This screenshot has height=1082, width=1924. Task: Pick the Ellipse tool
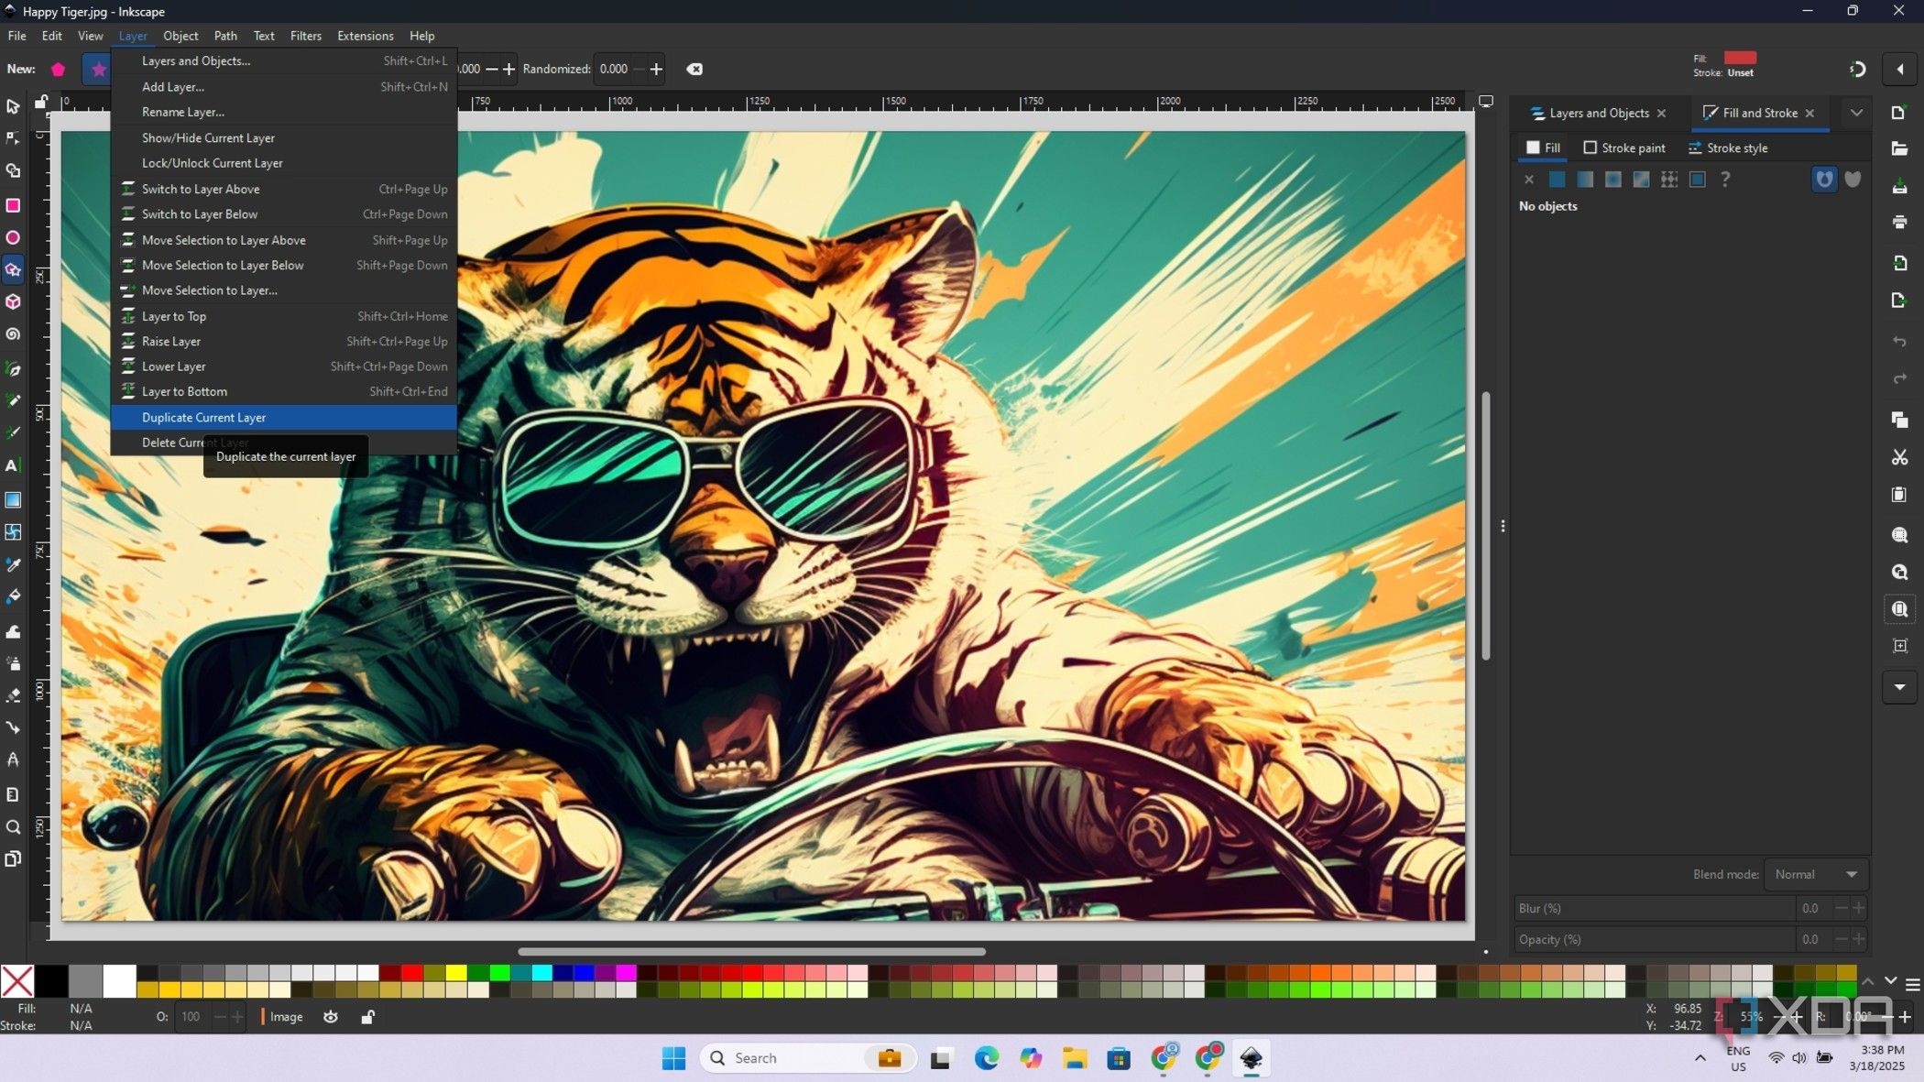click(13, 237)
